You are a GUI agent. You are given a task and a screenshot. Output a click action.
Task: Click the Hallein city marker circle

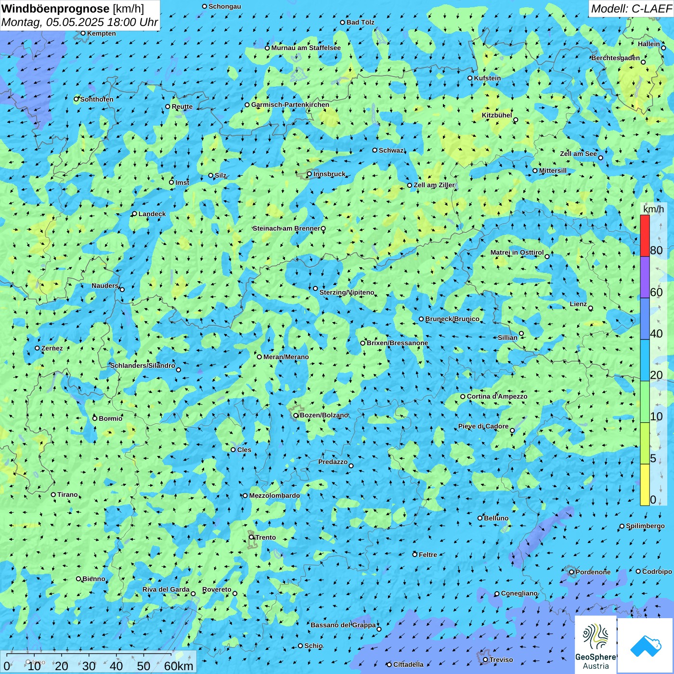pos(663,48)
